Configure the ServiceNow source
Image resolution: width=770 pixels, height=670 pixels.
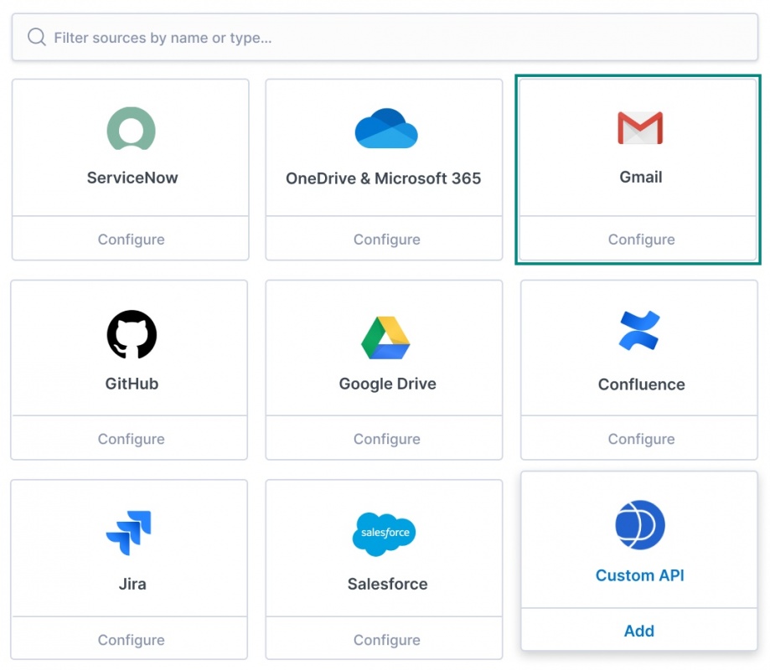pyautogui.click(x=131, y=240)
